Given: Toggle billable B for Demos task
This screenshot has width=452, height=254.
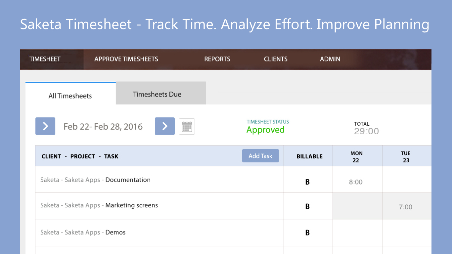Looking at the screenshot, I should click(307, 233).
